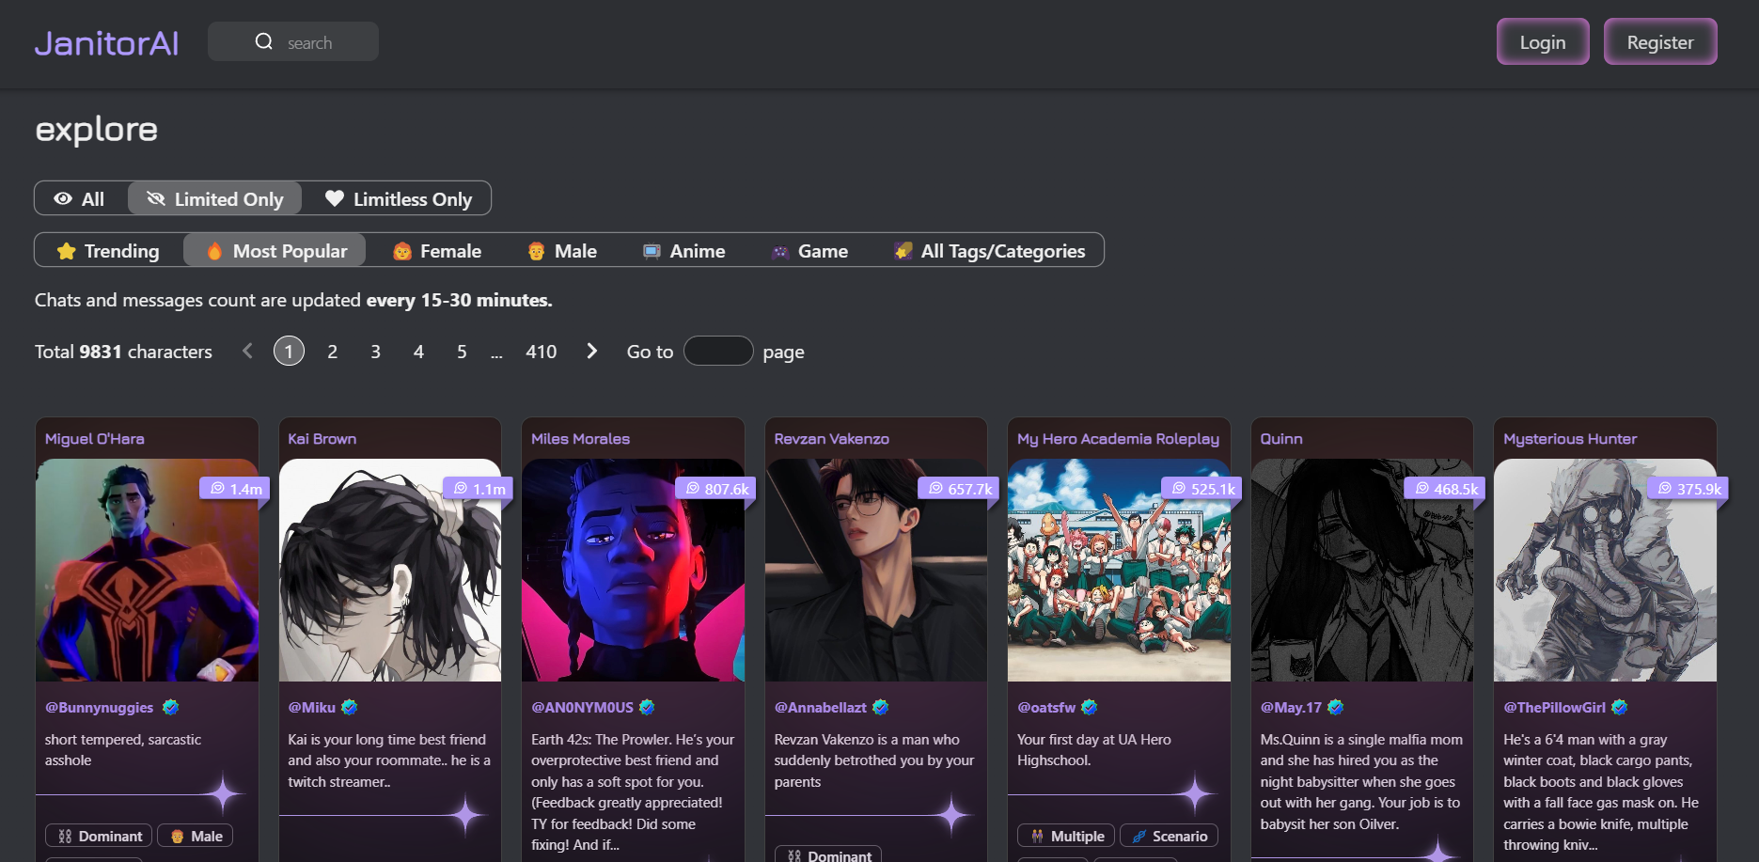Click the chat count badge on Miguel O'Hara

[235, 489]
